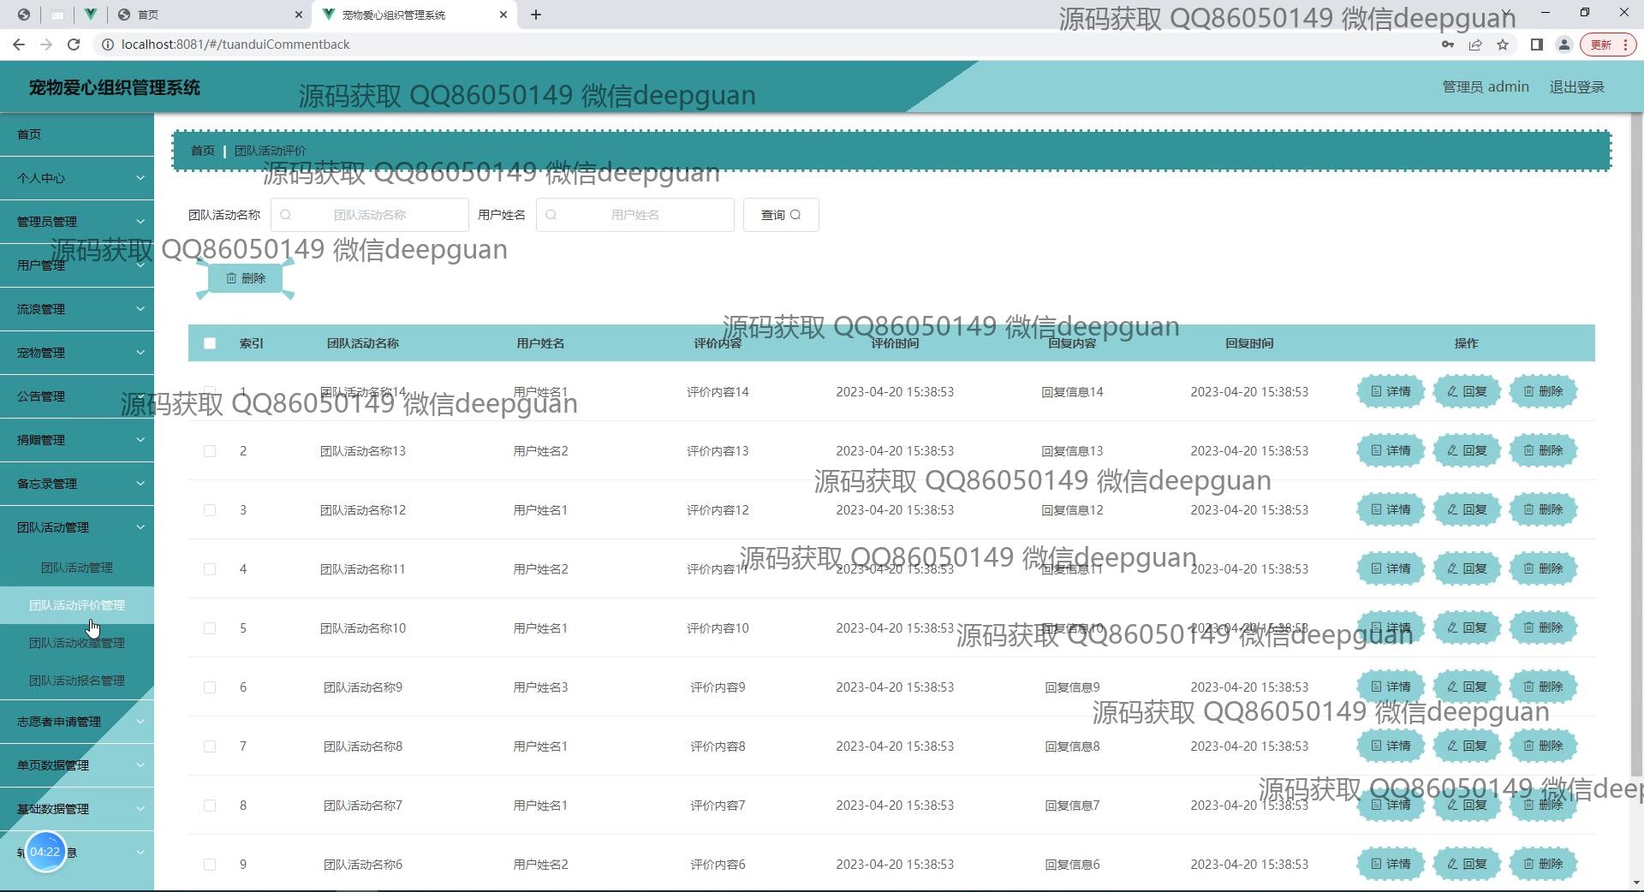Expand the 备忘录管理 sidebar menu
The width and height of the screenshot is (1644, 892).
pyautogui.click(x=77, y=484)
